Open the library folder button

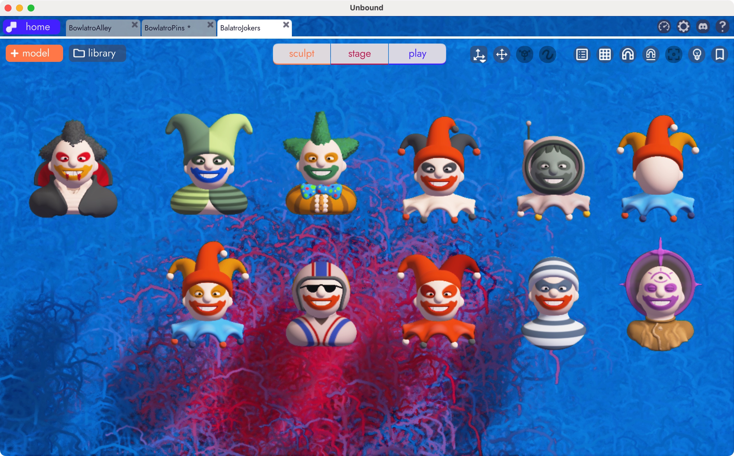tap(97, 53)
